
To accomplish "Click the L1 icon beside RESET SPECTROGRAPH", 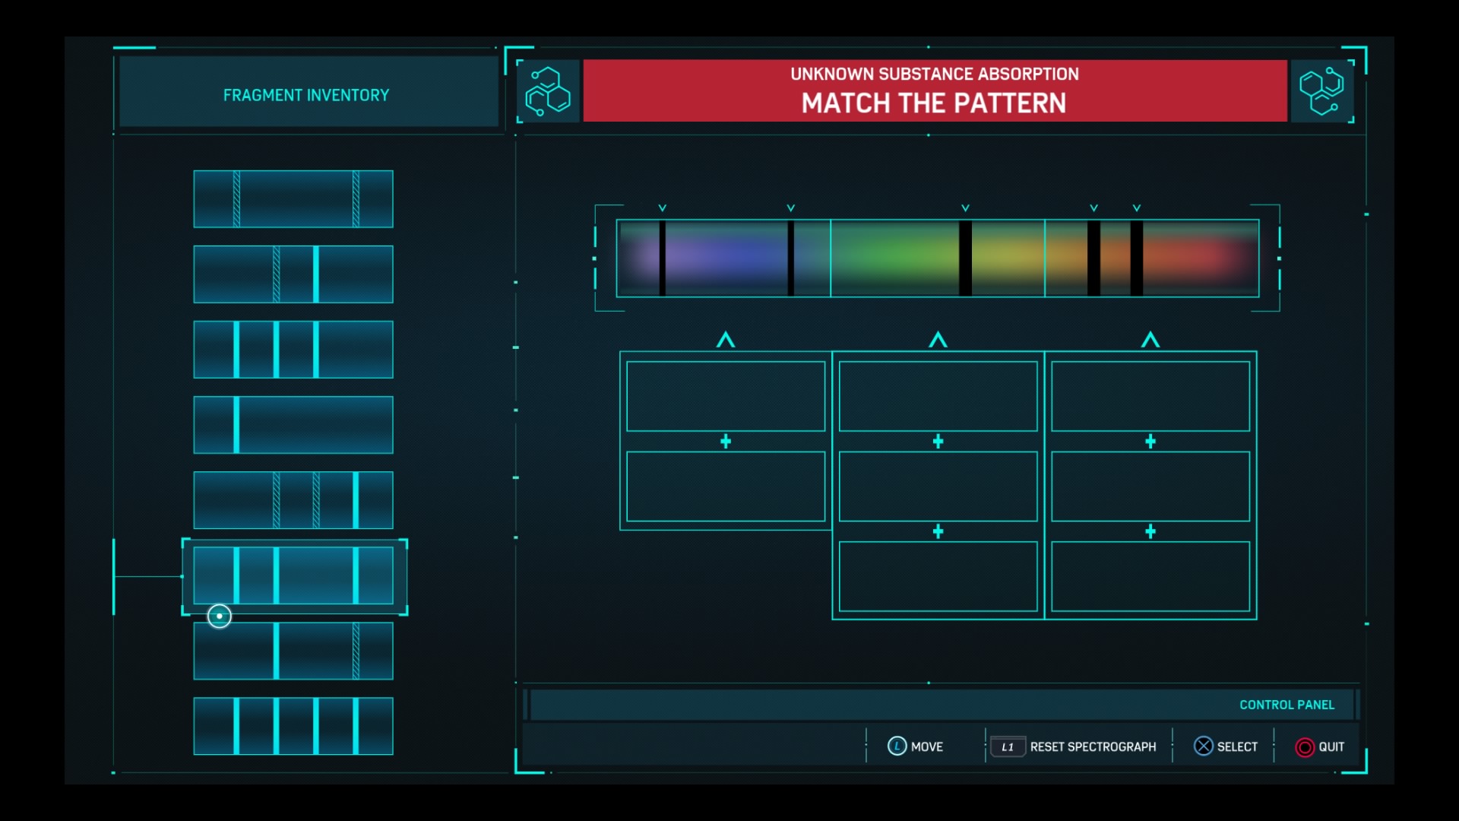I will 1008,747.
